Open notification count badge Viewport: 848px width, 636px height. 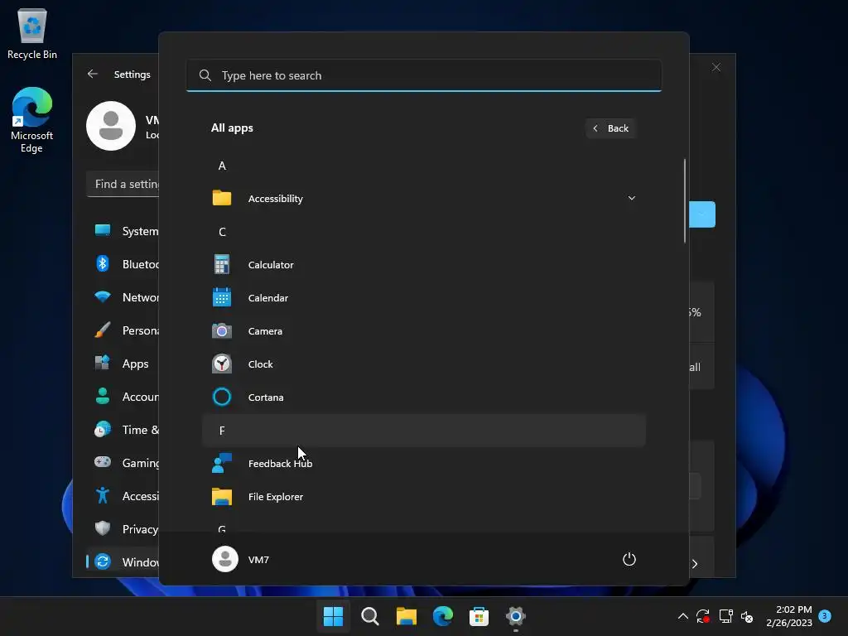tap(825, 616)
